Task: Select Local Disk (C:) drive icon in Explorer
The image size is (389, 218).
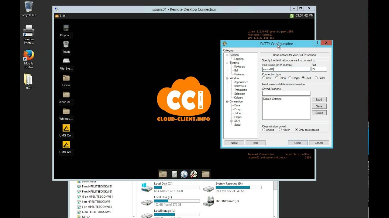Action: click(x=147, y=187)
